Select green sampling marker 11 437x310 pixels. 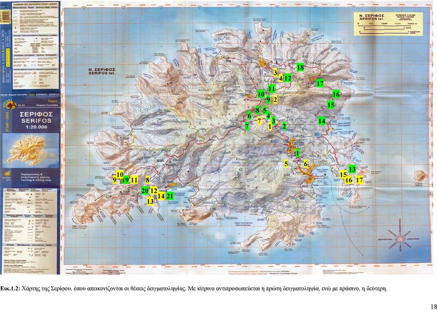coord(271,89)
